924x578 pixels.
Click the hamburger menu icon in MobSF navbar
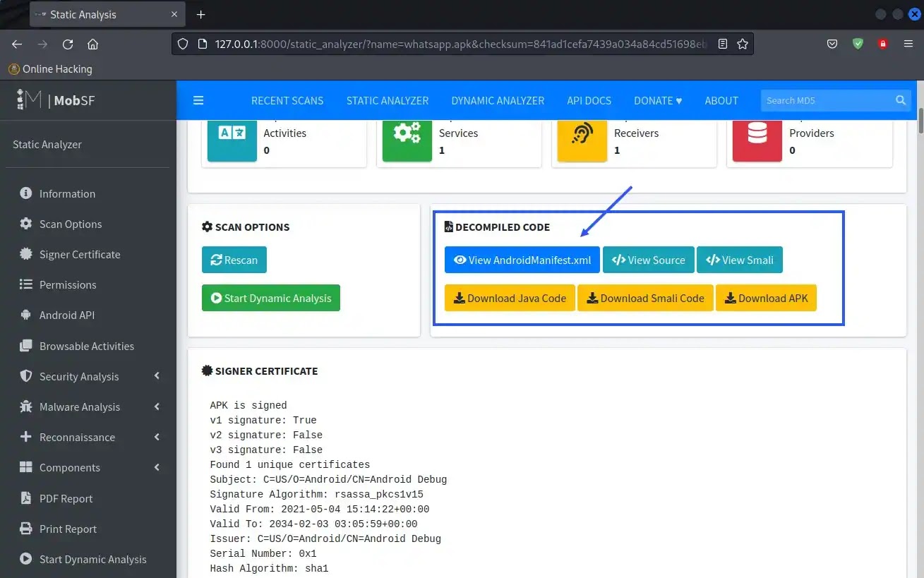[x=198, y=100]
